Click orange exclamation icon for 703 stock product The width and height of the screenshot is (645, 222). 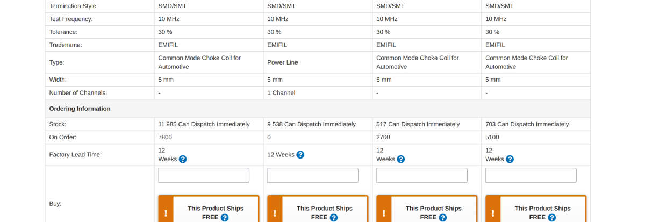(493, 213)
